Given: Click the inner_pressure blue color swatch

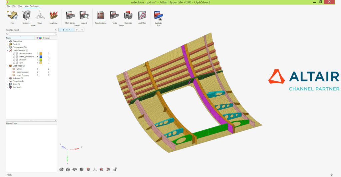Looking at the screenshot, I should [41, 56].
